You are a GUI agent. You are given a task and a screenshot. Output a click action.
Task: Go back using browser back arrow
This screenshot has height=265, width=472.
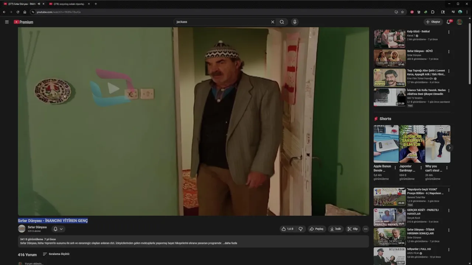4,12
